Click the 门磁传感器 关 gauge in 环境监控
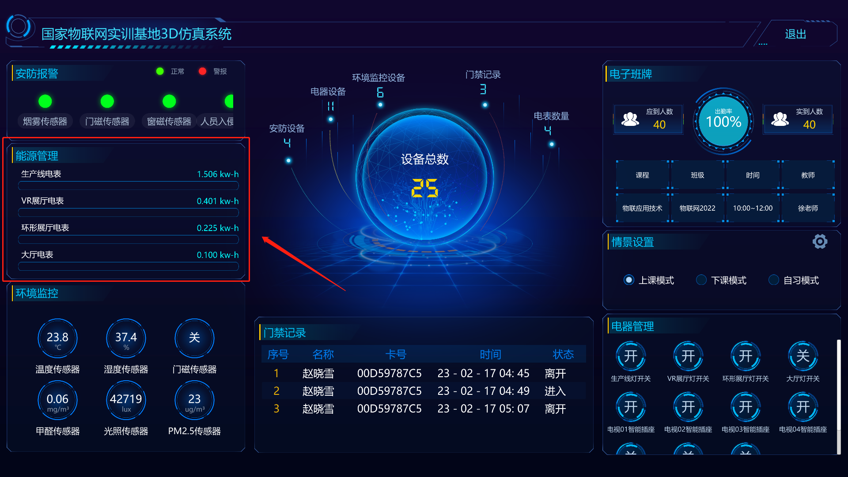848x477 pixels. [194, 339]
